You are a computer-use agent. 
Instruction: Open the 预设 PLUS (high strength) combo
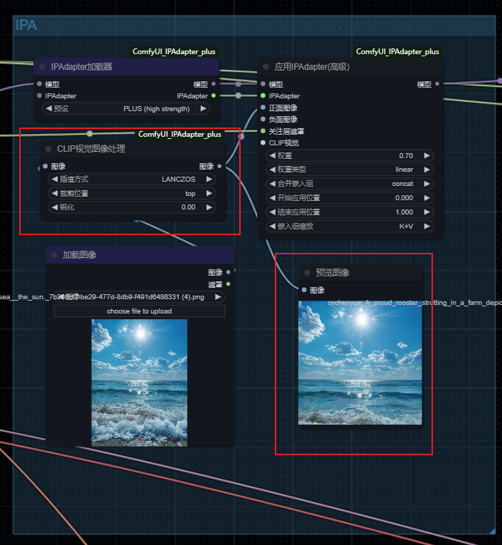click(x=126, y=108)
